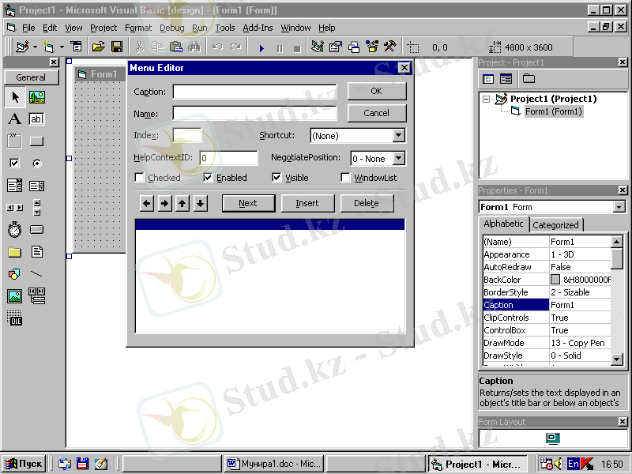This screenshot has width=632, height=474.
Task: Toggle the Checked checkbox
Action: [x=140, y=178]
